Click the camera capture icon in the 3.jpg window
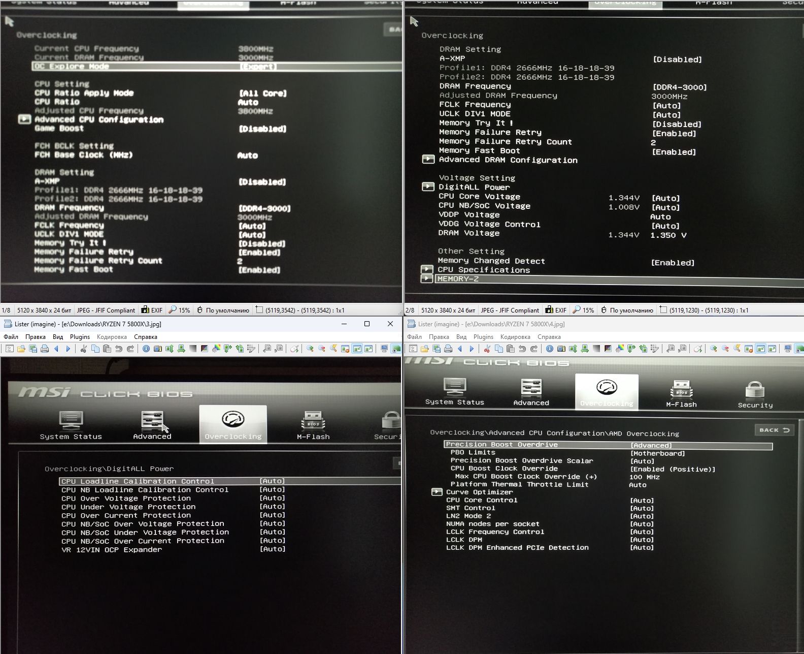Viewport: 804px width, 654px height. (x=158, y=349)
